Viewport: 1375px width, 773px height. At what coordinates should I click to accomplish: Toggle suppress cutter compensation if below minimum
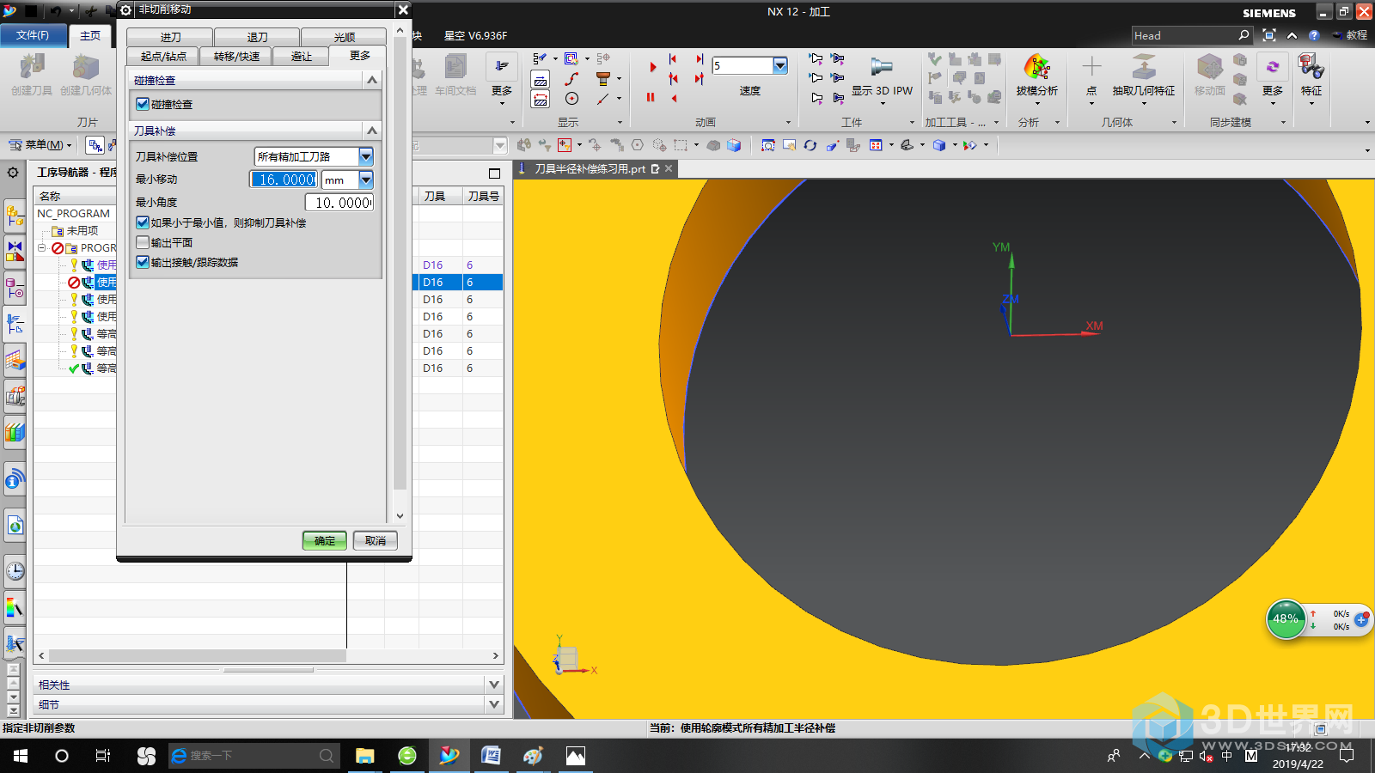143,222
